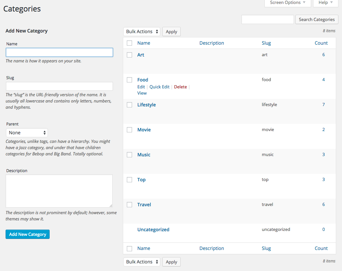Open the Bulk Actions dropdown
The width and height of the screenshot is (342, 271).
pyautogui.click(x=141, y=32)
